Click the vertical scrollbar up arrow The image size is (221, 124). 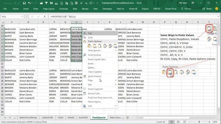point(219,22)
